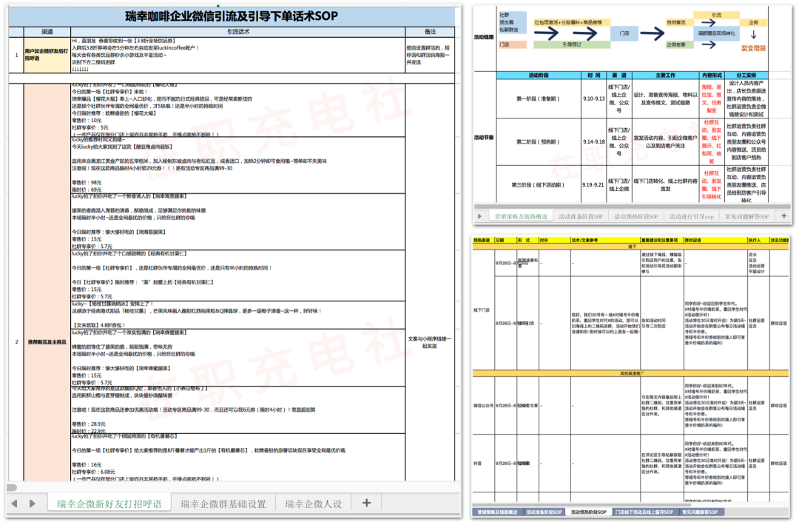Select title cell 瑞幸咖啡企业微信引流及引导下单话术SOP
This screenshot has width=799, height=525.
(232, 16)
